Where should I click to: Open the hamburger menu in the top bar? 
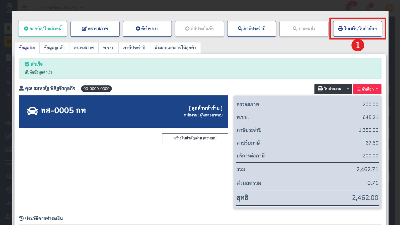tap(25, 8)
